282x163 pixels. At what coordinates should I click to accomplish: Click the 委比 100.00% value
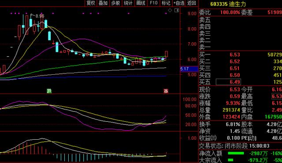[230, 12]
